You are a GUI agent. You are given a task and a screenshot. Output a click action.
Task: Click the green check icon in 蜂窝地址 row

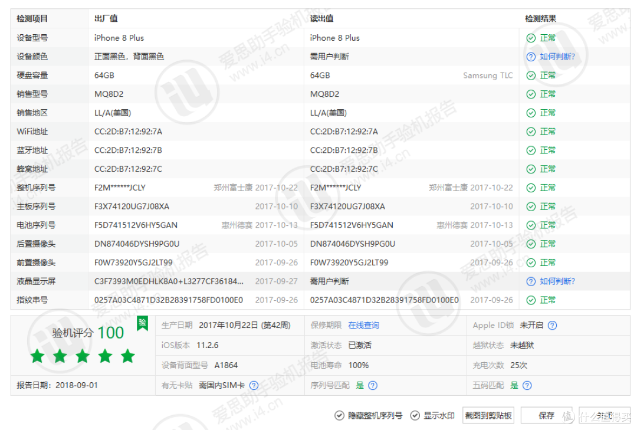coord(531,169)
